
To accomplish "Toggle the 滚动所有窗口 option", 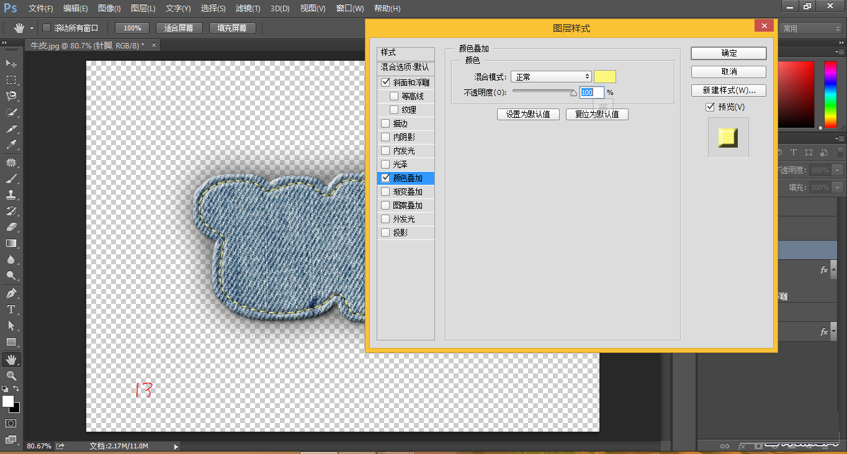I will click(x=47, y=27).
